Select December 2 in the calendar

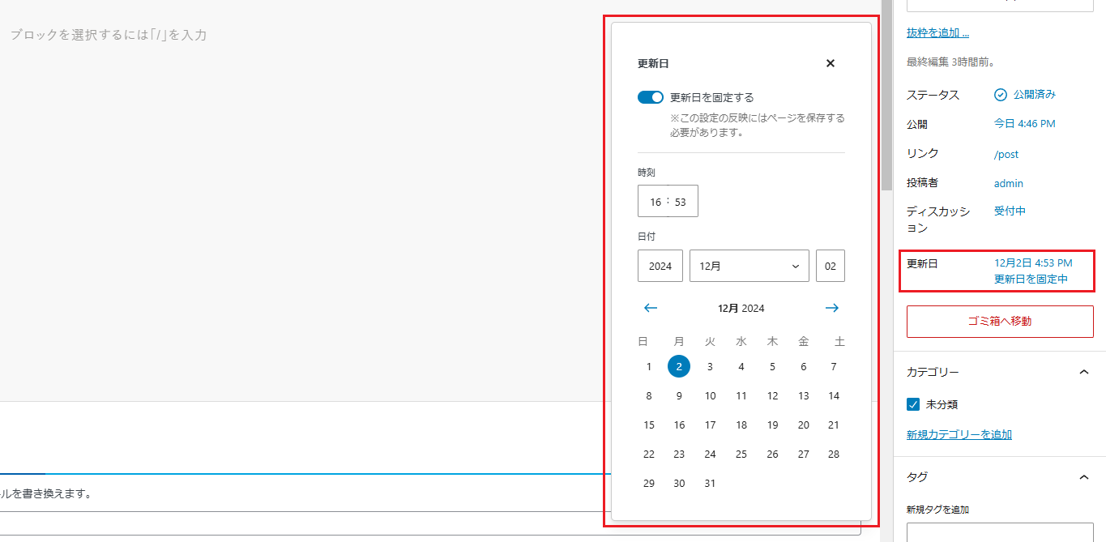[679, 367]
